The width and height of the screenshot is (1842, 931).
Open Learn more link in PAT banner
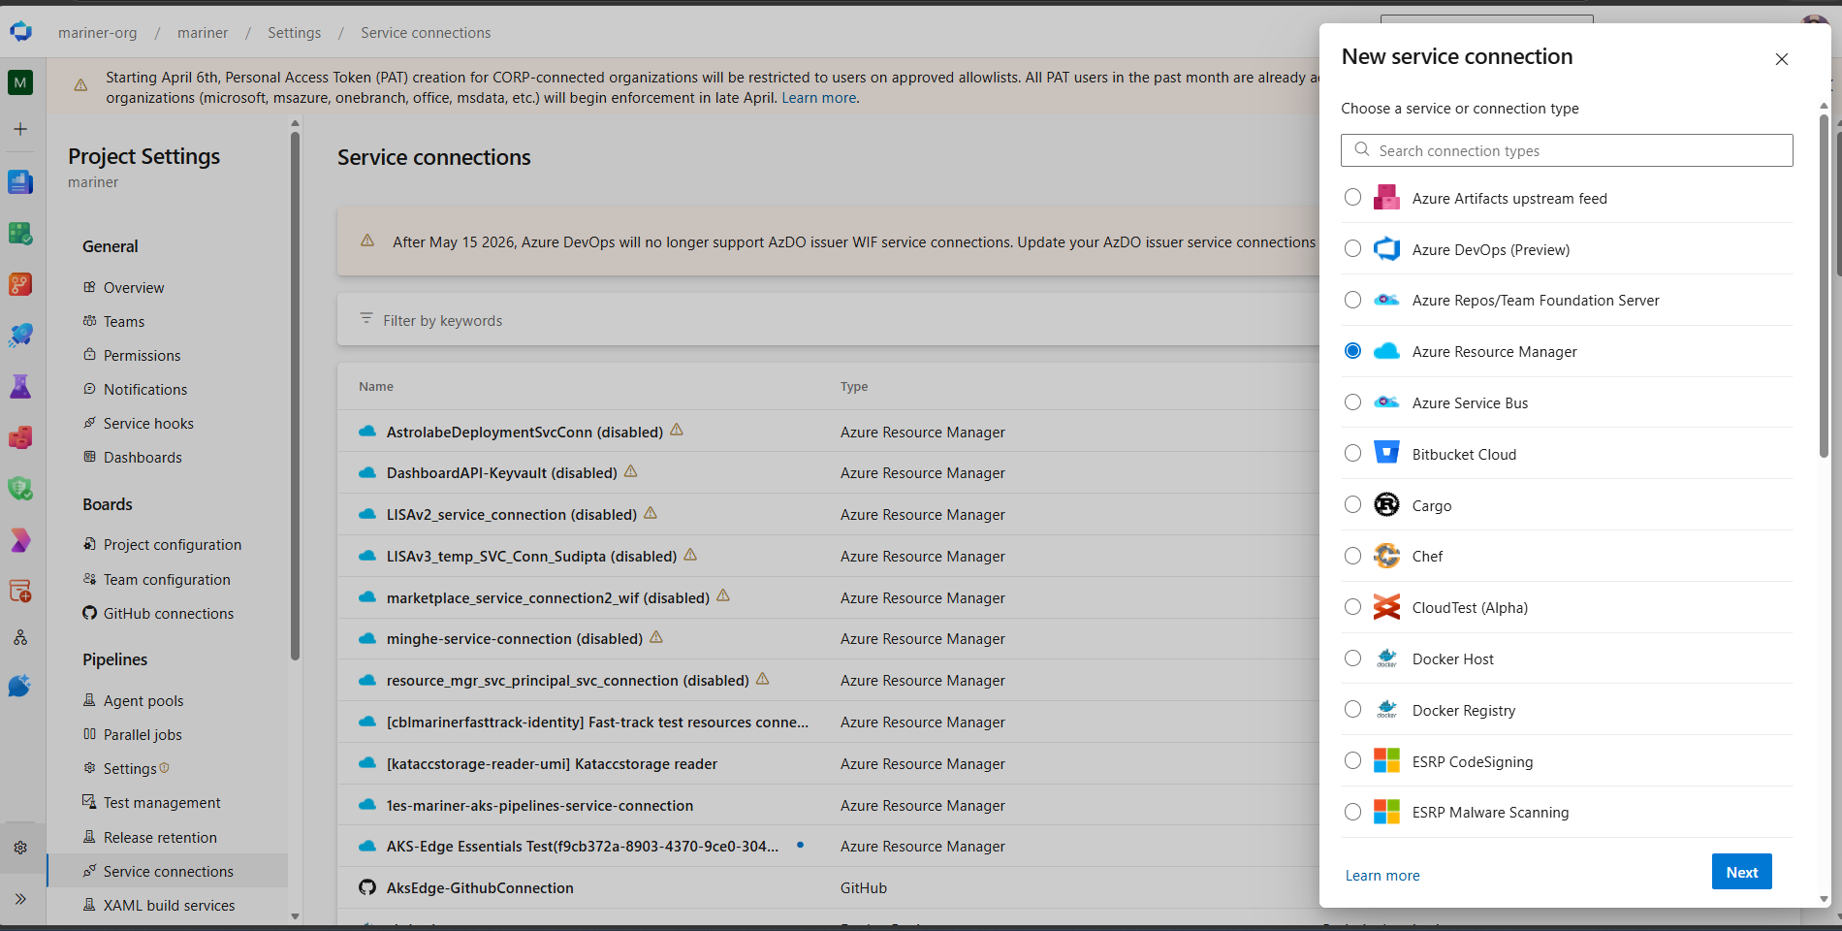point(819,98)
